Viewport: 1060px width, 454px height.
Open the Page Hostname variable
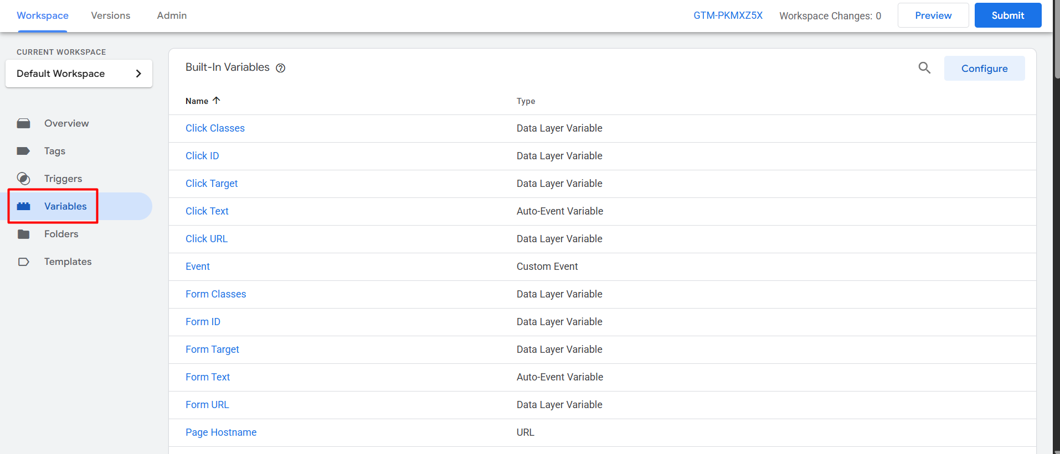click(x=221, y=432)
